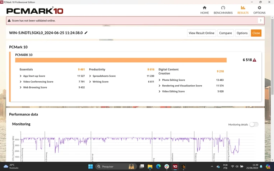274x171 pixels.
Task: Open the Options gear tab
Action: (x=259, y=10)
